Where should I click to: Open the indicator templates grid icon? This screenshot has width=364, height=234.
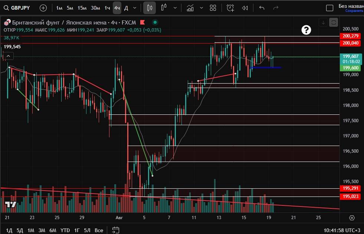point(213,8)
